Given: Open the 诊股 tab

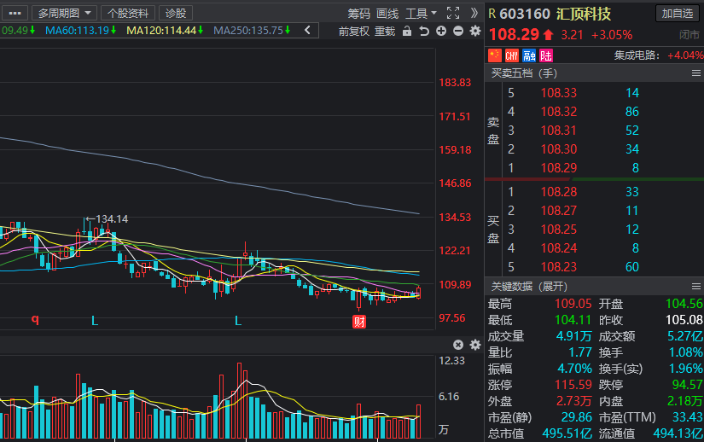Looking at the screenshot, I should [176, 13].
